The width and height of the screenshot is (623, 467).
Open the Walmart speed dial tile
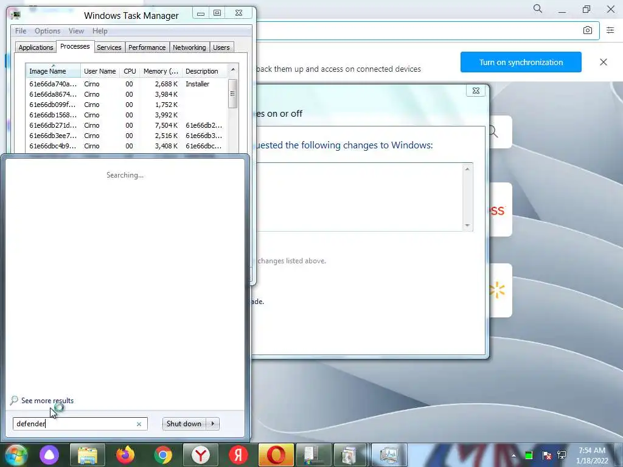pyautogui.click(x=500, y=290)
